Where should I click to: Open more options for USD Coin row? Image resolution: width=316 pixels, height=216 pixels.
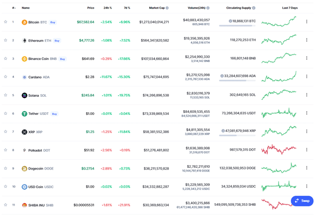click(x=306, y=186)
